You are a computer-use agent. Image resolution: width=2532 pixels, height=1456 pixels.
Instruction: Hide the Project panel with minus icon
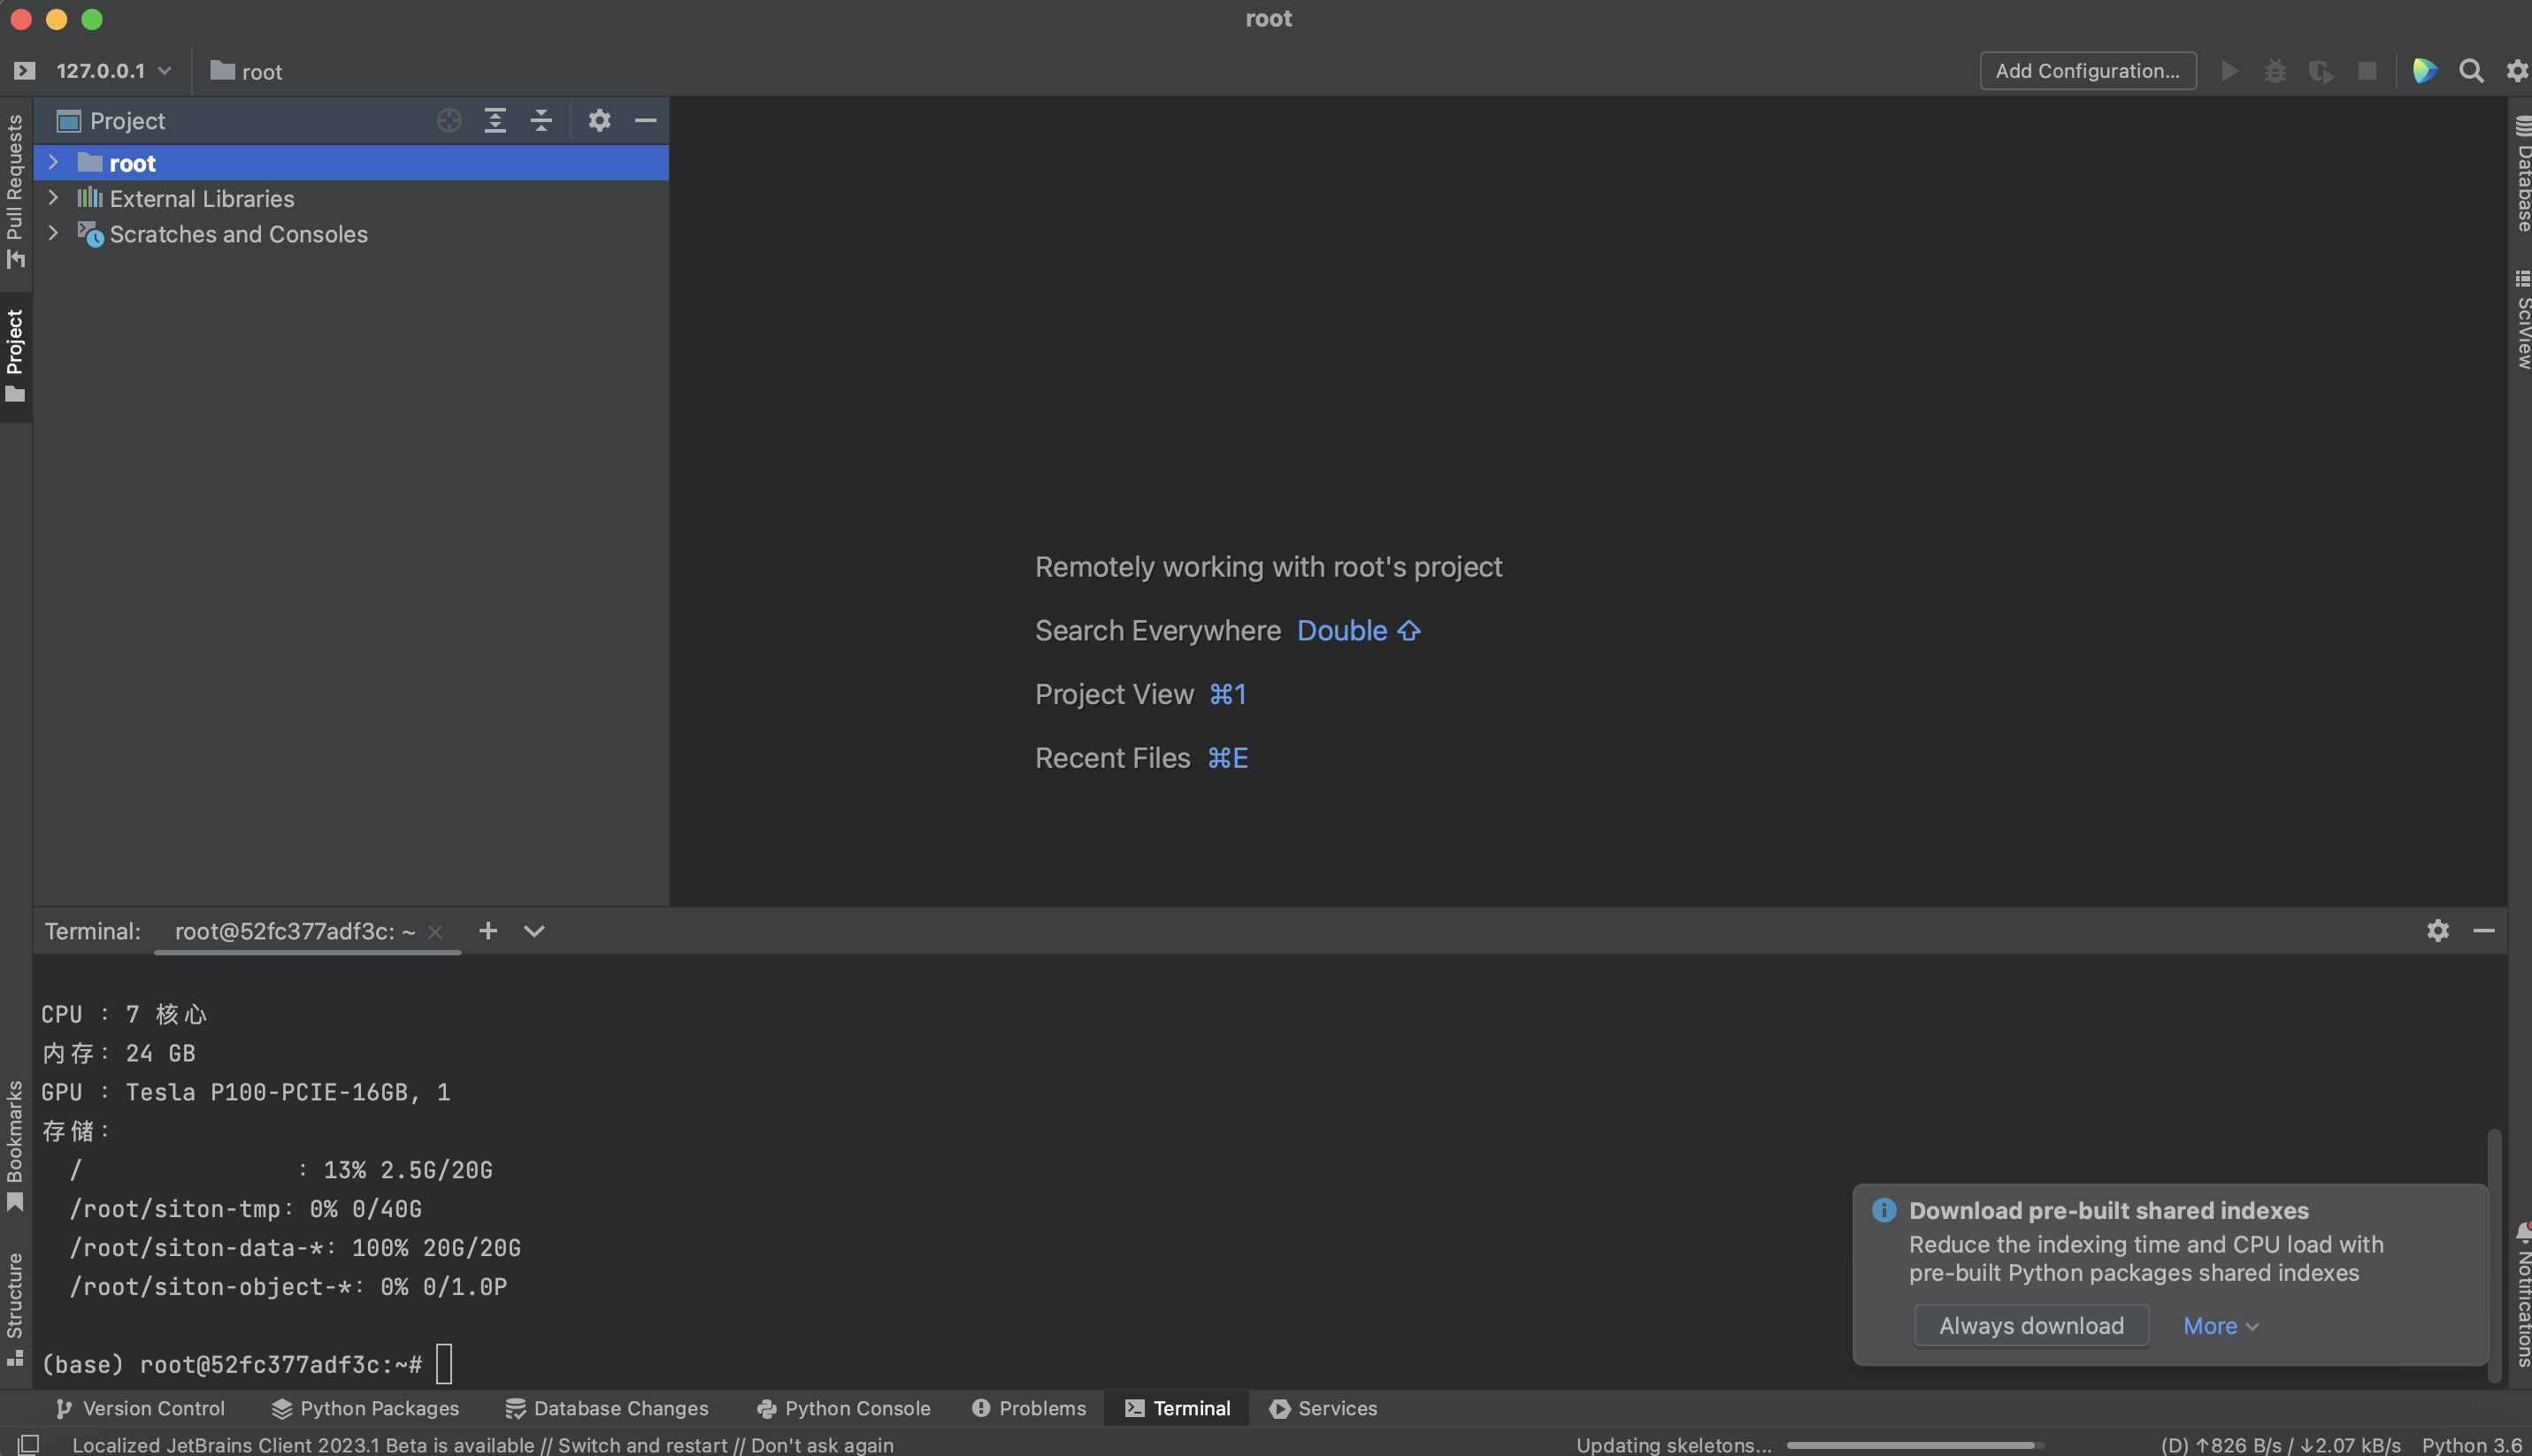click(x=646, y=121)
